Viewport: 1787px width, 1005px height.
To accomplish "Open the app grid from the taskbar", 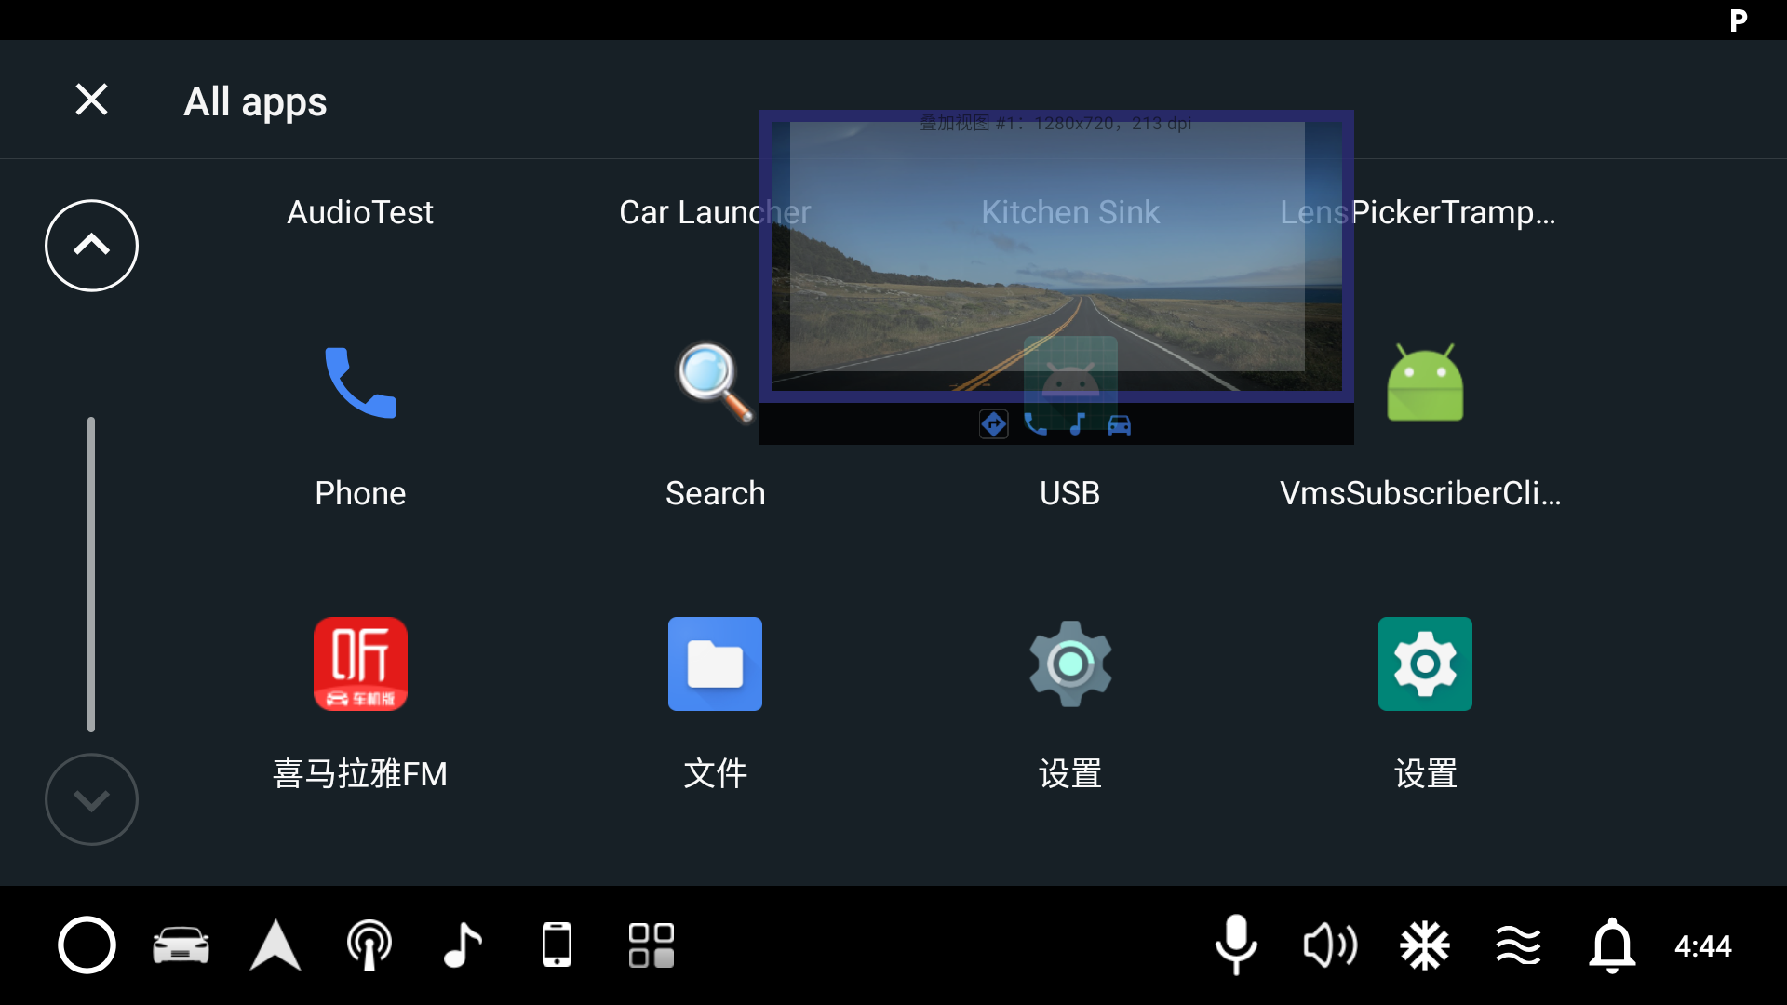I will 652,945.
